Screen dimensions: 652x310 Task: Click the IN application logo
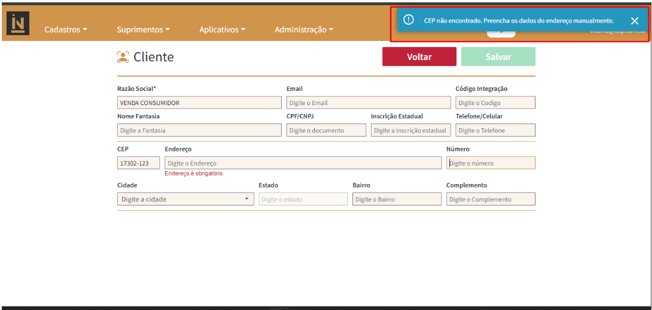coord(18,23)
